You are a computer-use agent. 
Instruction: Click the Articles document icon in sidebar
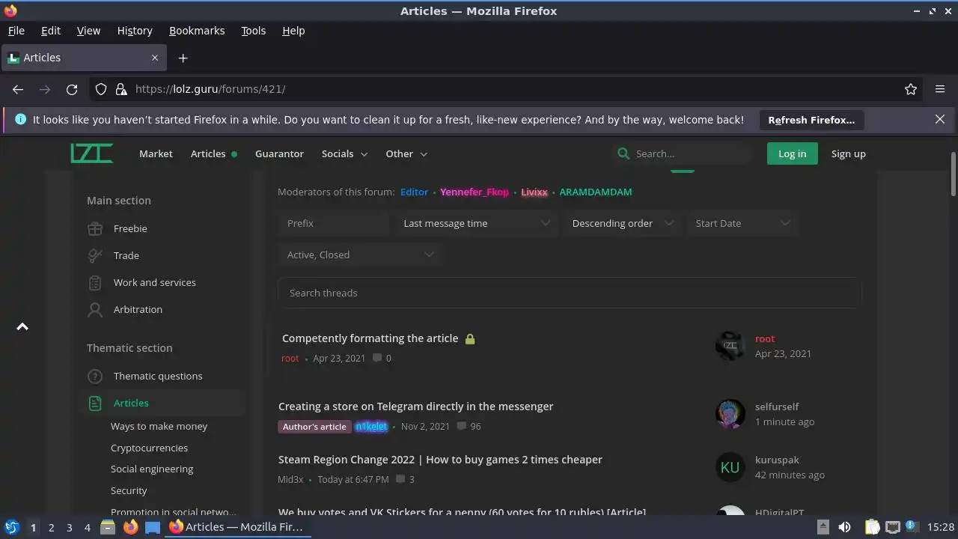click(95, 403)
